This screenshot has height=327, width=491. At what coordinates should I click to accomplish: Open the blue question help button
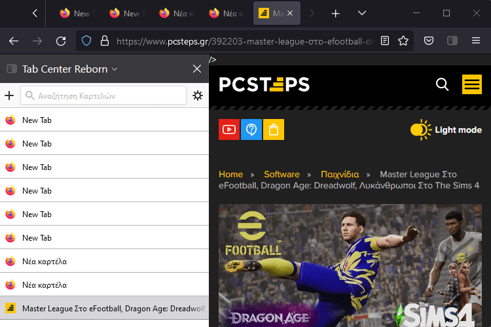coord(251,129)
